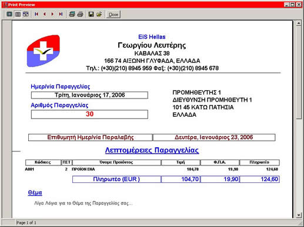The height and width of the screenshot is (227, 304).
Task: Click product name 'ΠΡΟΪΟΝ ΕΝΑ'
Action: [x=83, y=170]
